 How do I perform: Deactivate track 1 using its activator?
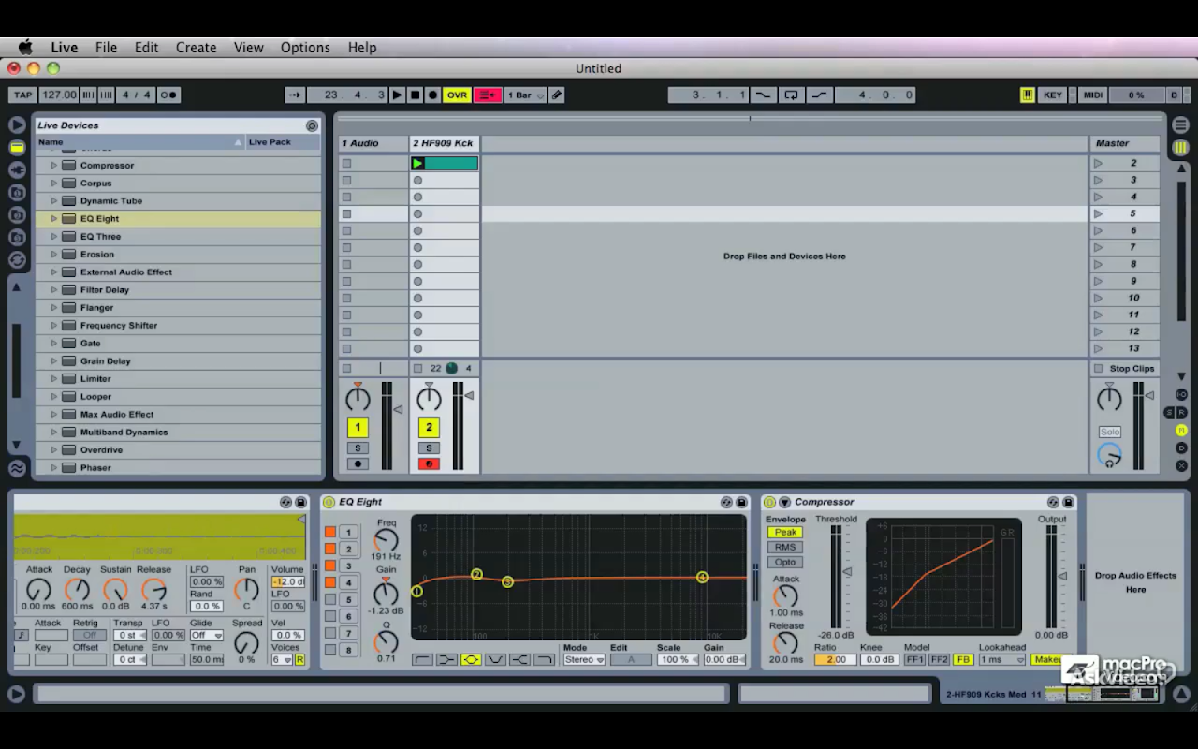point(357,428)
